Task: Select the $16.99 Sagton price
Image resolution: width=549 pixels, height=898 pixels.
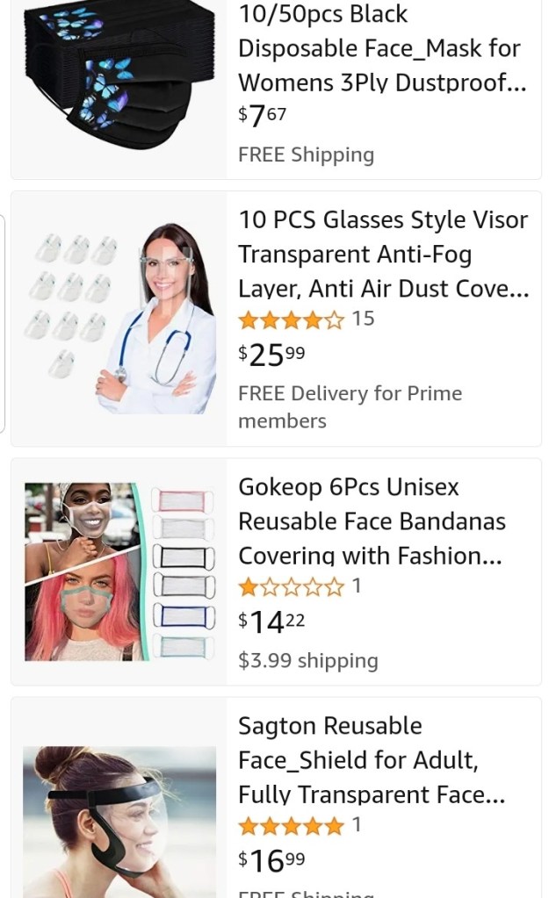Action: click(272, 860)
